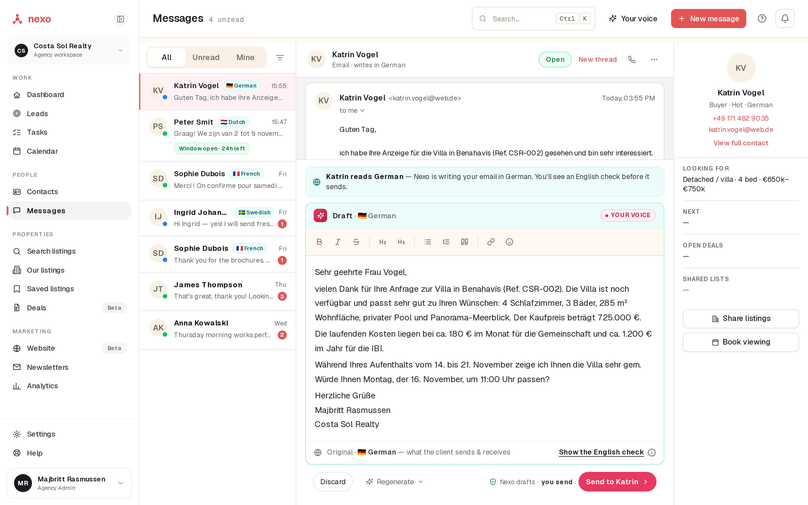Screen dimensions: 808x505
Task: Focus the Search input field
Action: (x=533, y=19)
